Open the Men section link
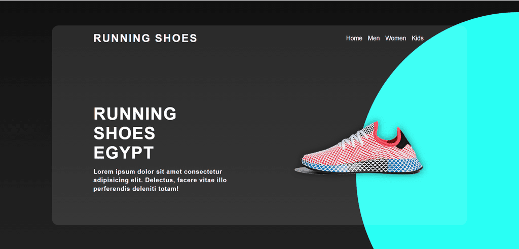The image size is (519, 249). [374, 39]
